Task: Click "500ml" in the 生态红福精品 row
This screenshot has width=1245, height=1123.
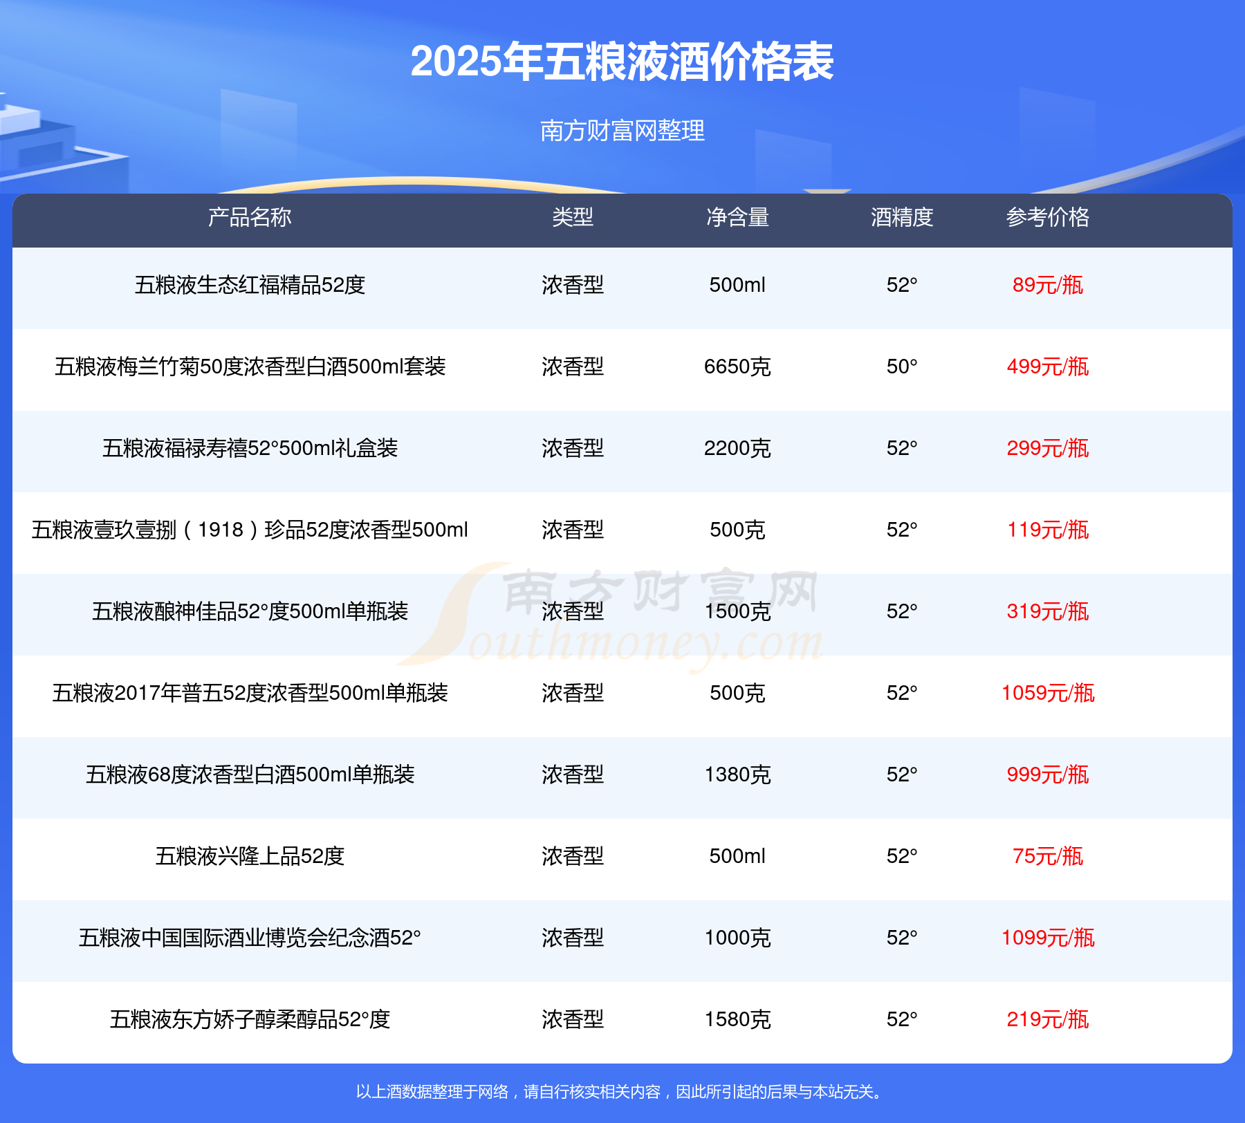Action: (737, 285)
